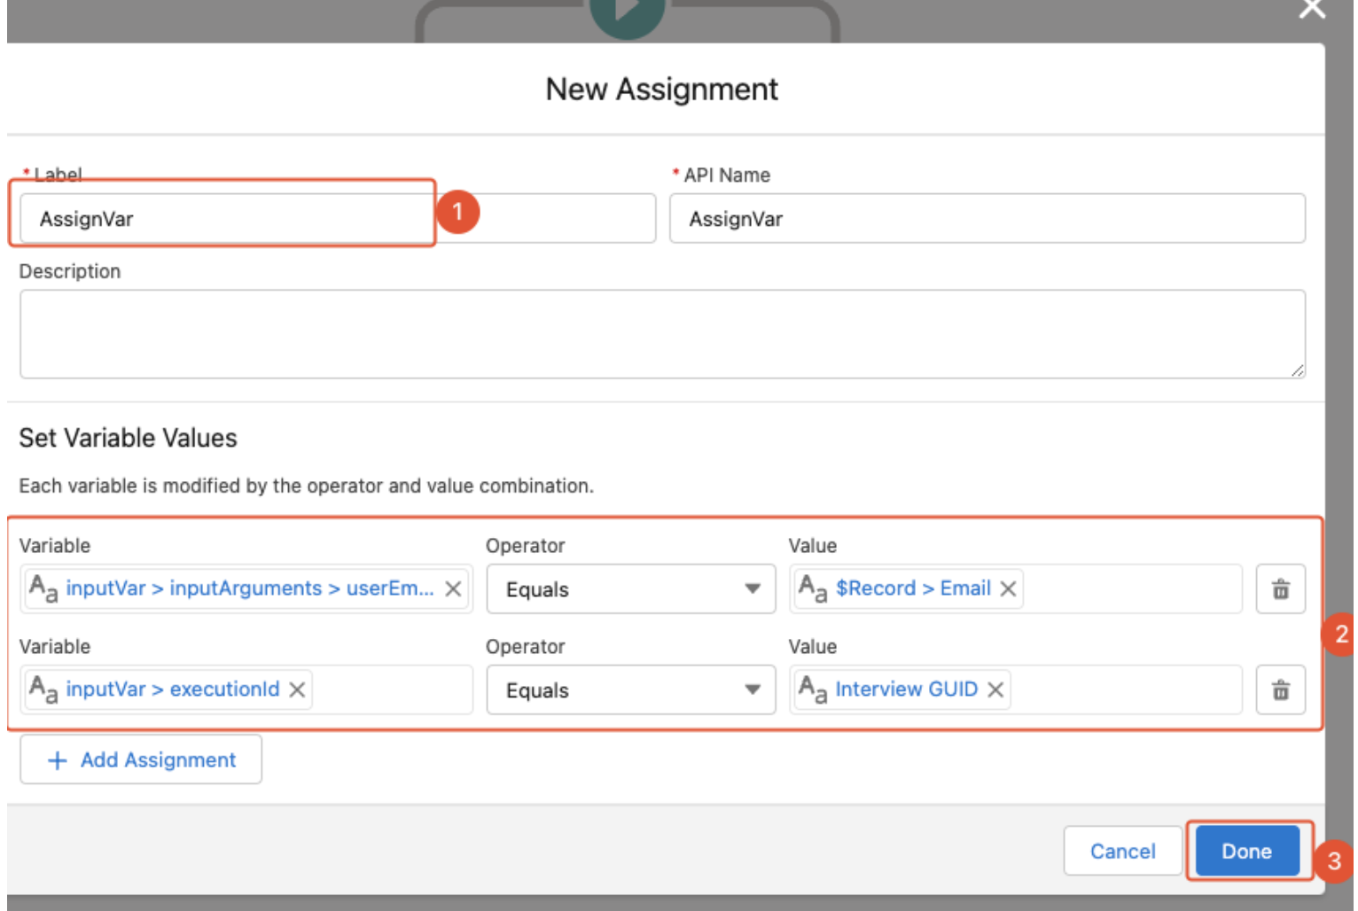Clear the $Record > Email value pill
Screen dimensions: 1358x911
tap(1008, 589)
